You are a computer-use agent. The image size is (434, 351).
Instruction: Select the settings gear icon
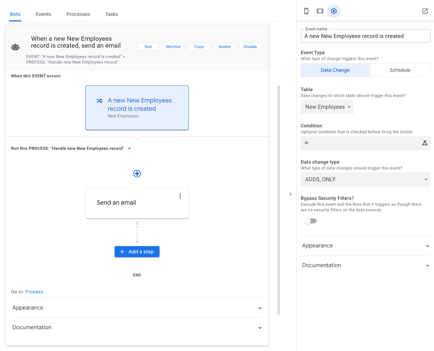coord(334,11)
